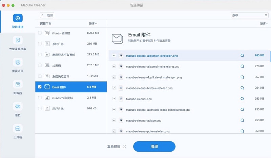
Task: Uncheck macube-cleaner-ablage.png checkbox
Action: pos(114,120)
